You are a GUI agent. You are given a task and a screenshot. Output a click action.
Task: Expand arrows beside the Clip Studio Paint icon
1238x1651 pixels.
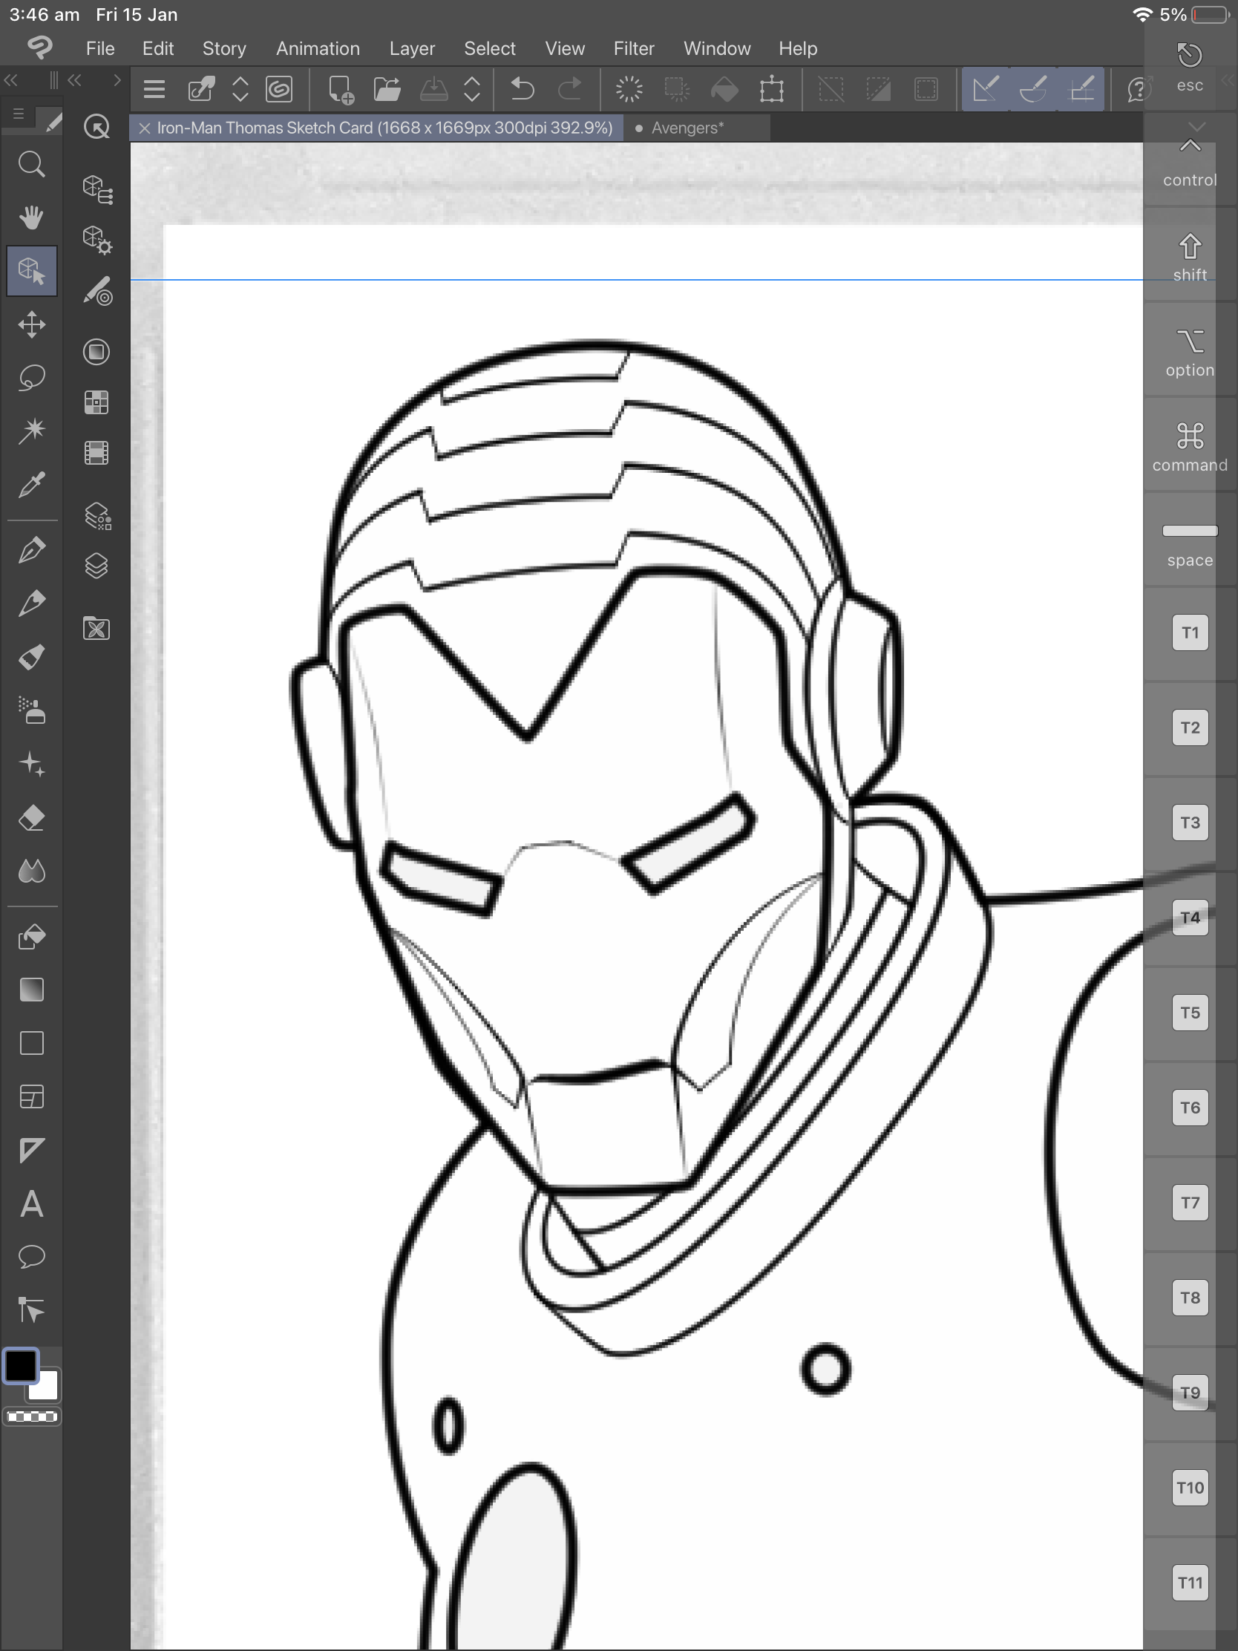pos(240,90)
